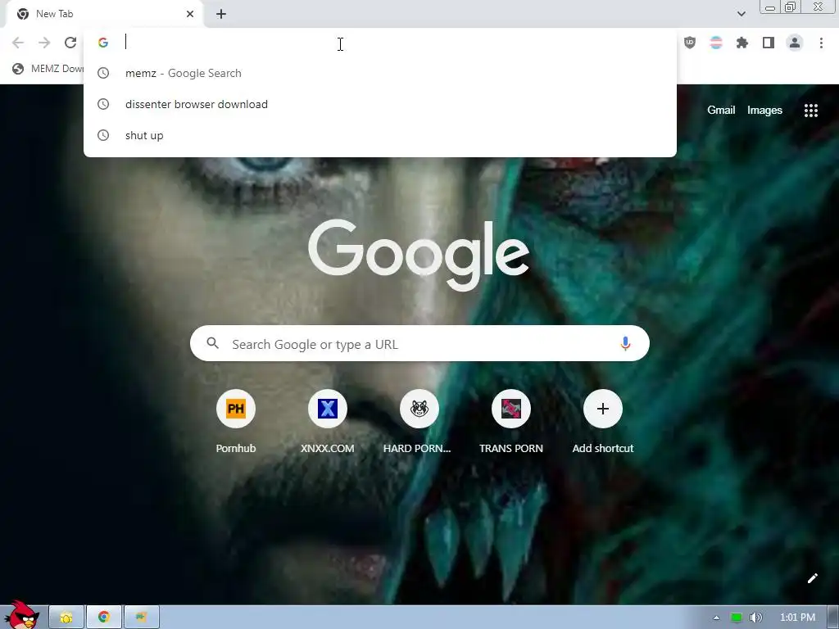Select the New Tab tab
839x629 pixels.
[104, 14]
